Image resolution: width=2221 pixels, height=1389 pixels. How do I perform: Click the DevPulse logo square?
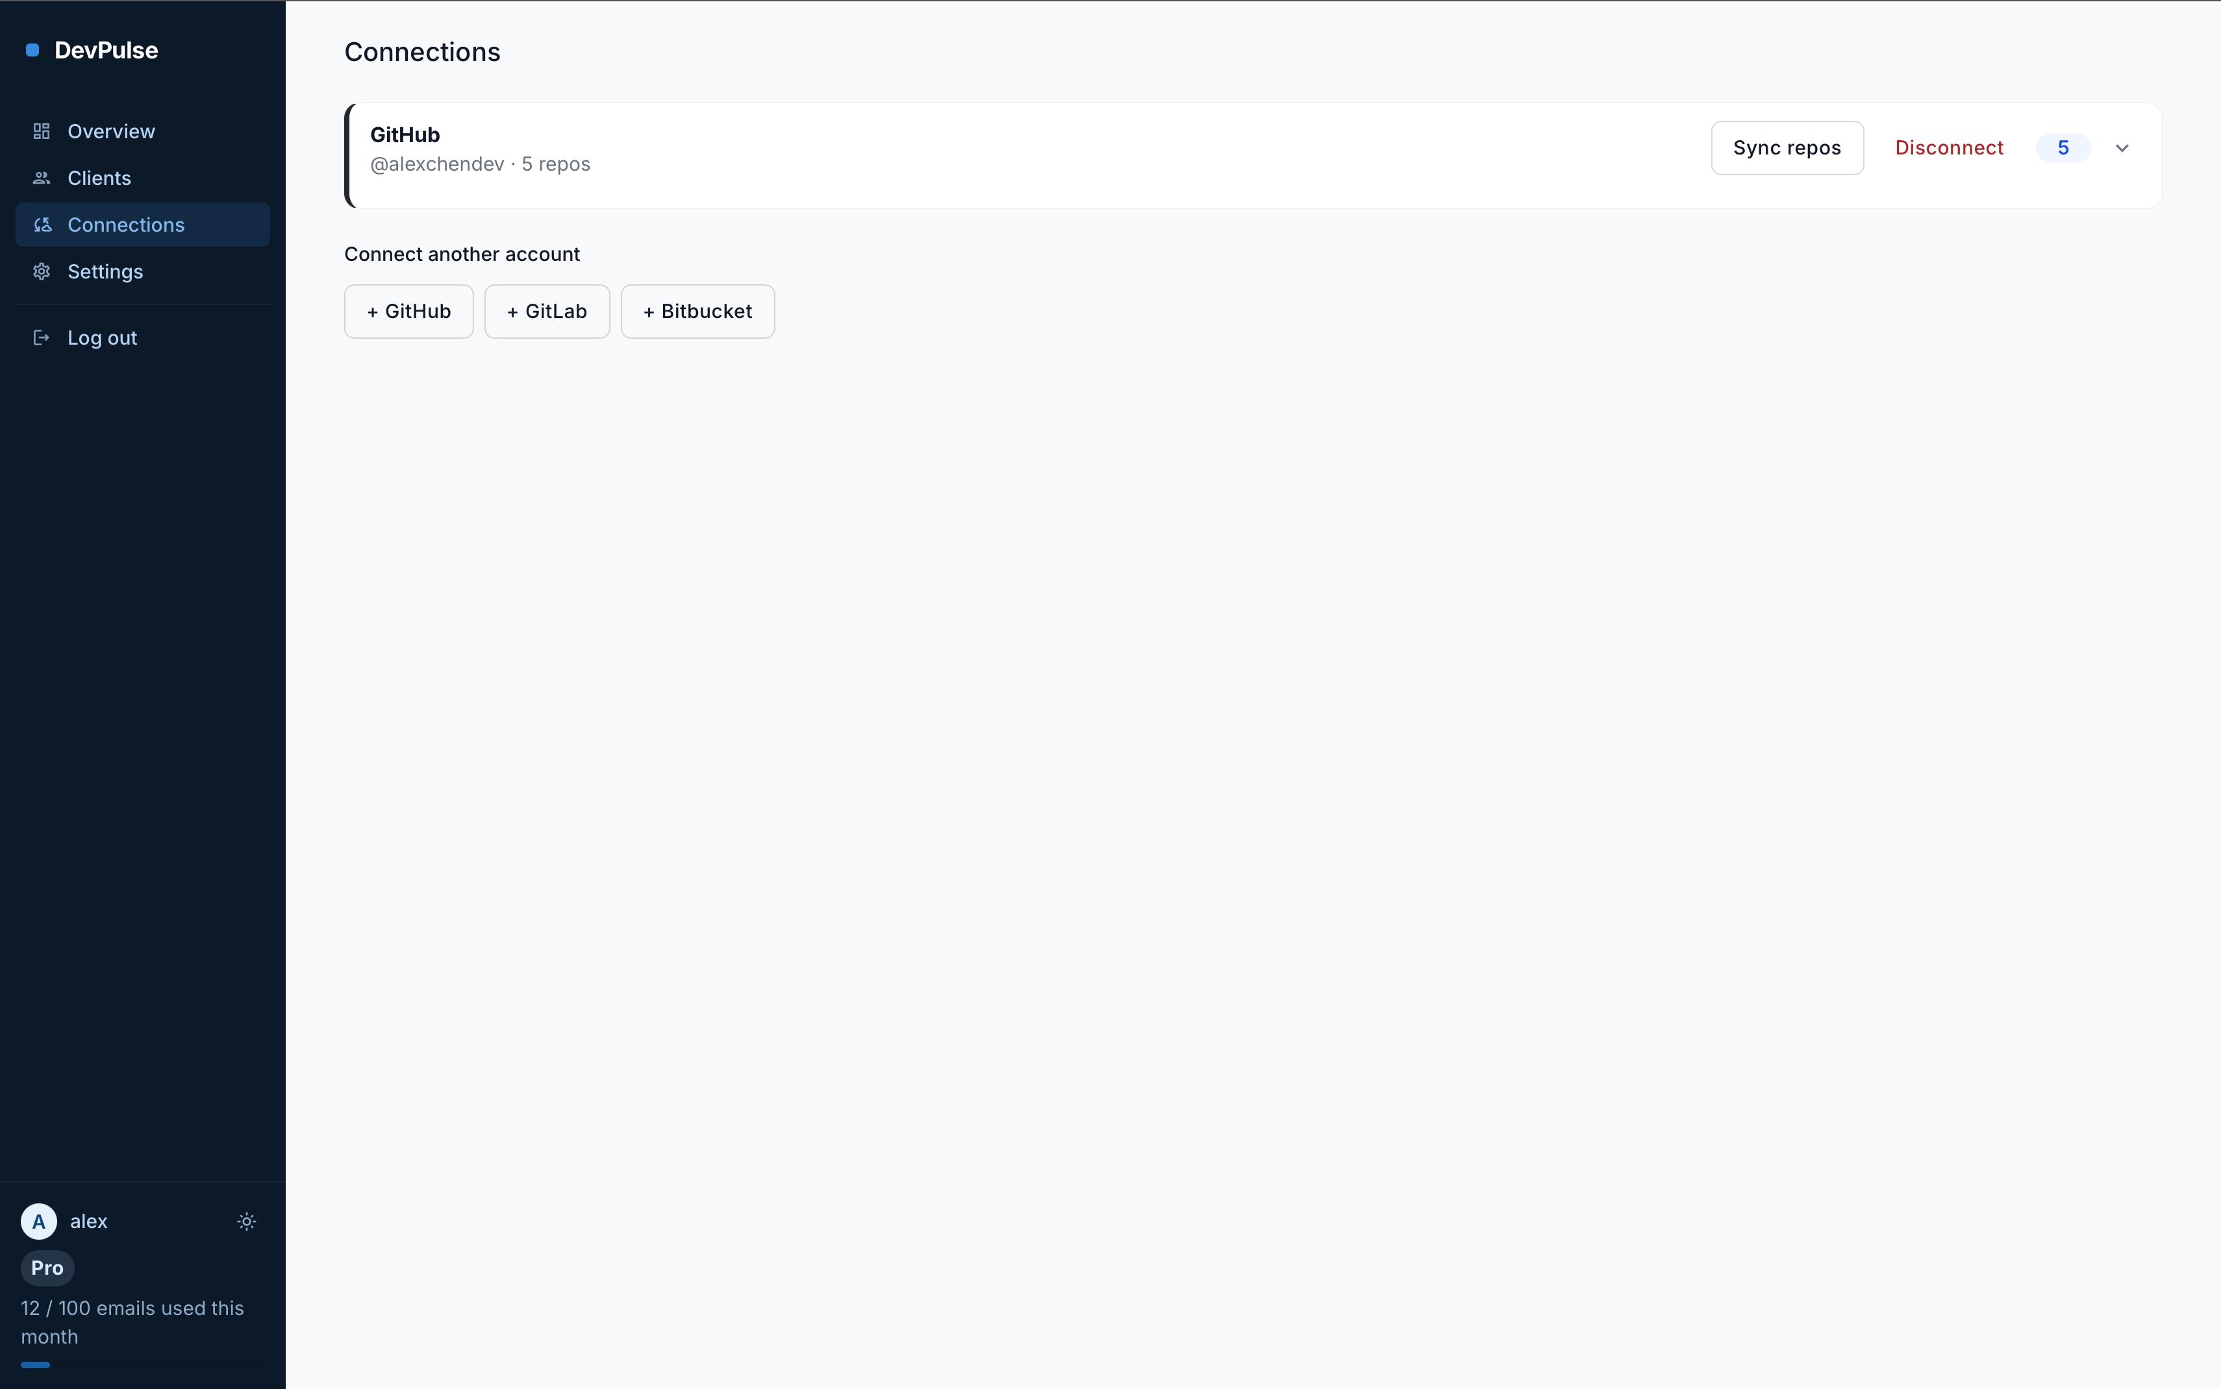point(32,51)
